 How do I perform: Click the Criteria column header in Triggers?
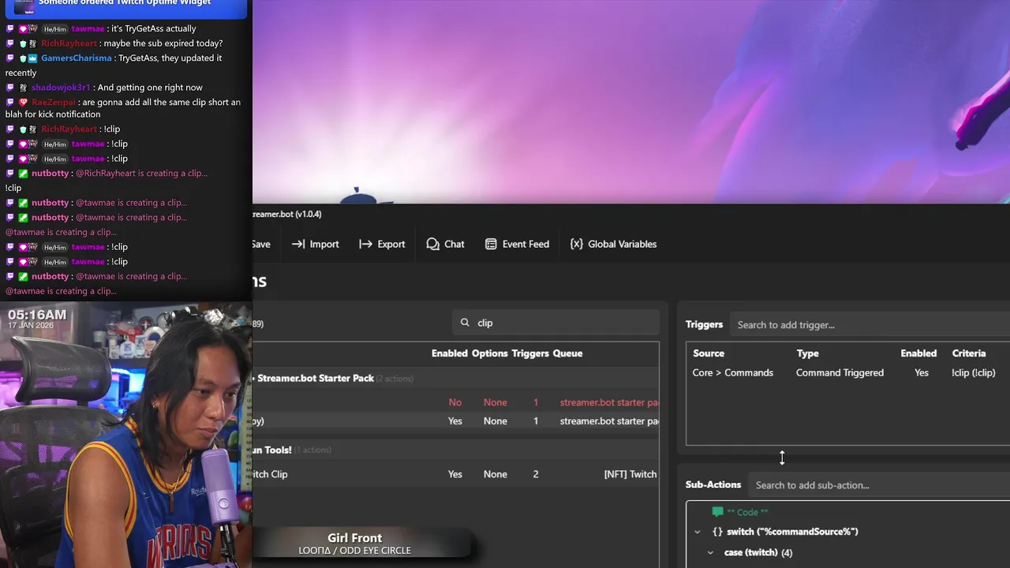pyautogui.click(x=969, y=353)
